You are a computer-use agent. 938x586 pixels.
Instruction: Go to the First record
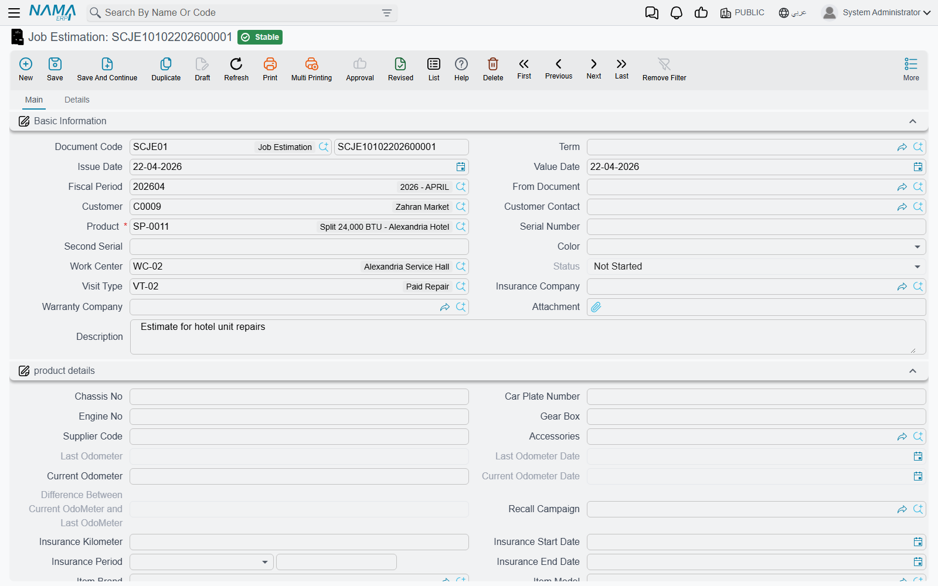coord(524,68)
